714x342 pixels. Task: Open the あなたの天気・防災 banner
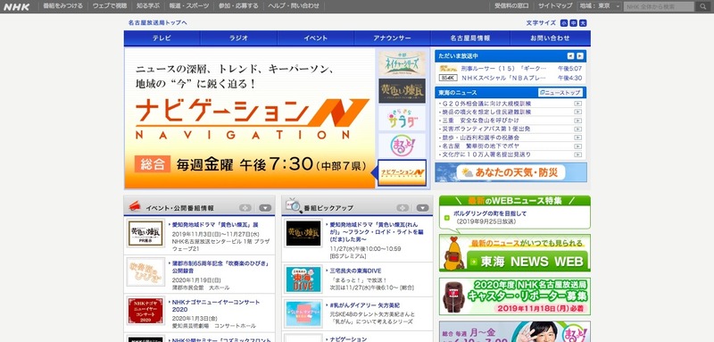[511, 172]
